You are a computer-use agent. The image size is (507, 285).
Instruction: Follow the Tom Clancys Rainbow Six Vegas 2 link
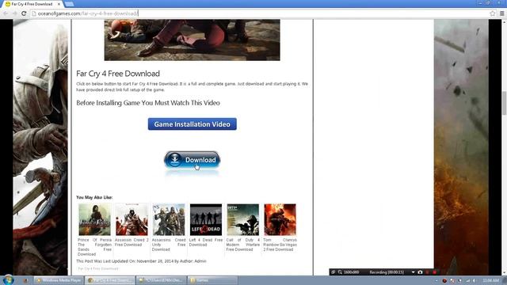point(280,245)
